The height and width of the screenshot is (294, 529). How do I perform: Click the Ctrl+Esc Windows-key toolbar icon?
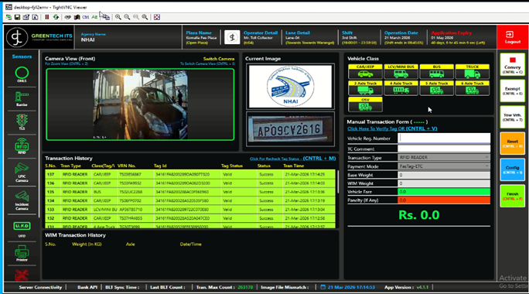point(77,17)
